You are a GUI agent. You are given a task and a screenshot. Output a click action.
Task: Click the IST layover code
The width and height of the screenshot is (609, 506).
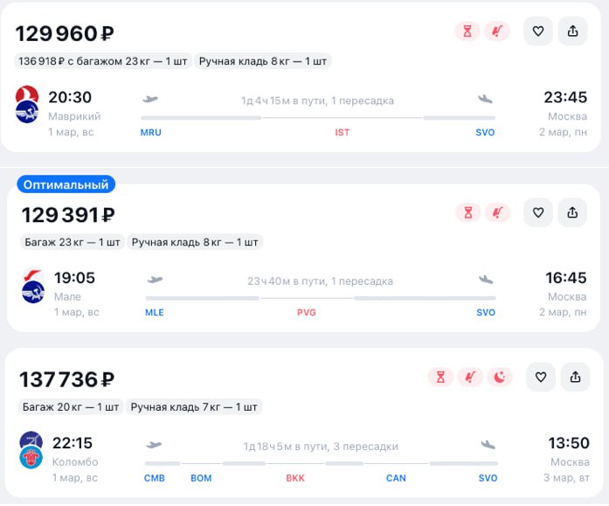click(343, 133)
